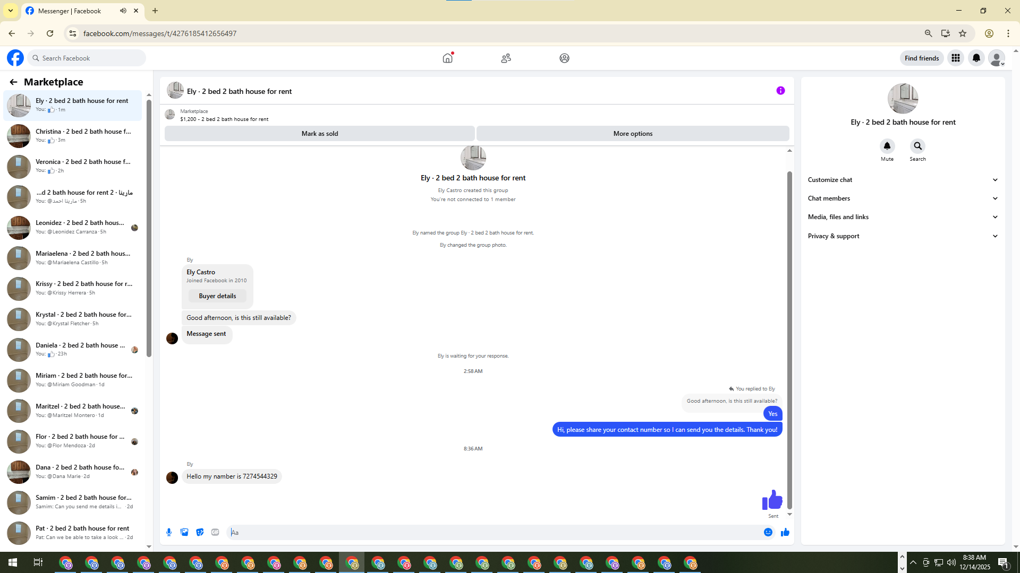Attach a photo via the image icon
1020x573 pixels.
point(184,532)
